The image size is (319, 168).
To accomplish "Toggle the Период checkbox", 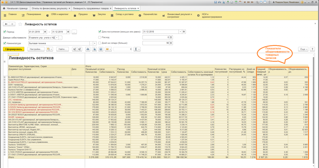I will (4, 32).
